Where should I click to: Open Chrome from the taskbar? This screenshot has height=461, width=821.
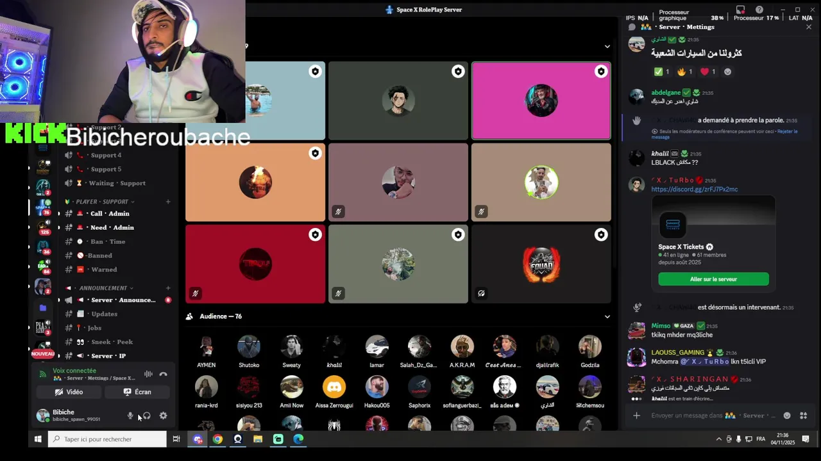tap(217, 439)
